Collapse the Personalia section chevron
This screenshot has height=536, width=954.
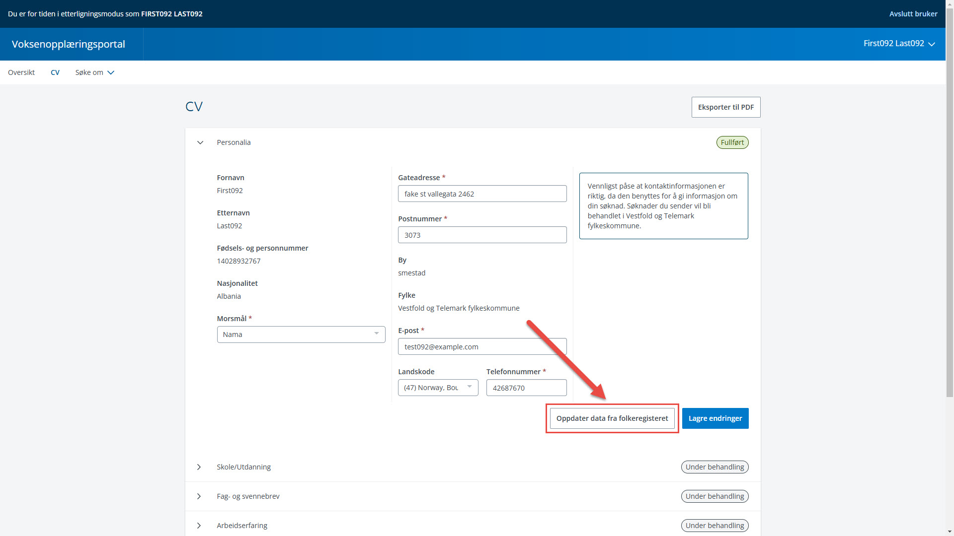pyautogui.click(x=200, y=142)
